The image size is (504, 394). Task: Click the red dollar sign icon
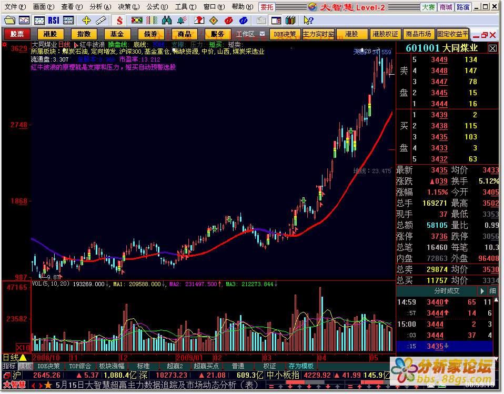pos(119,21)
